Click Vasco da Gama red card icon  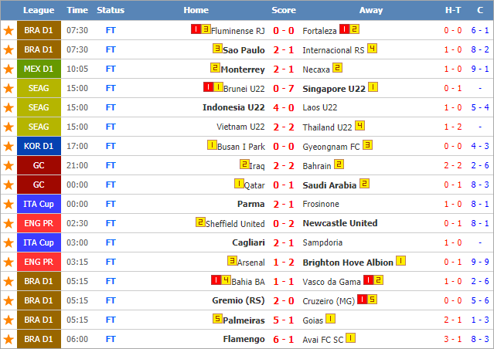click(x=368, y=280)
